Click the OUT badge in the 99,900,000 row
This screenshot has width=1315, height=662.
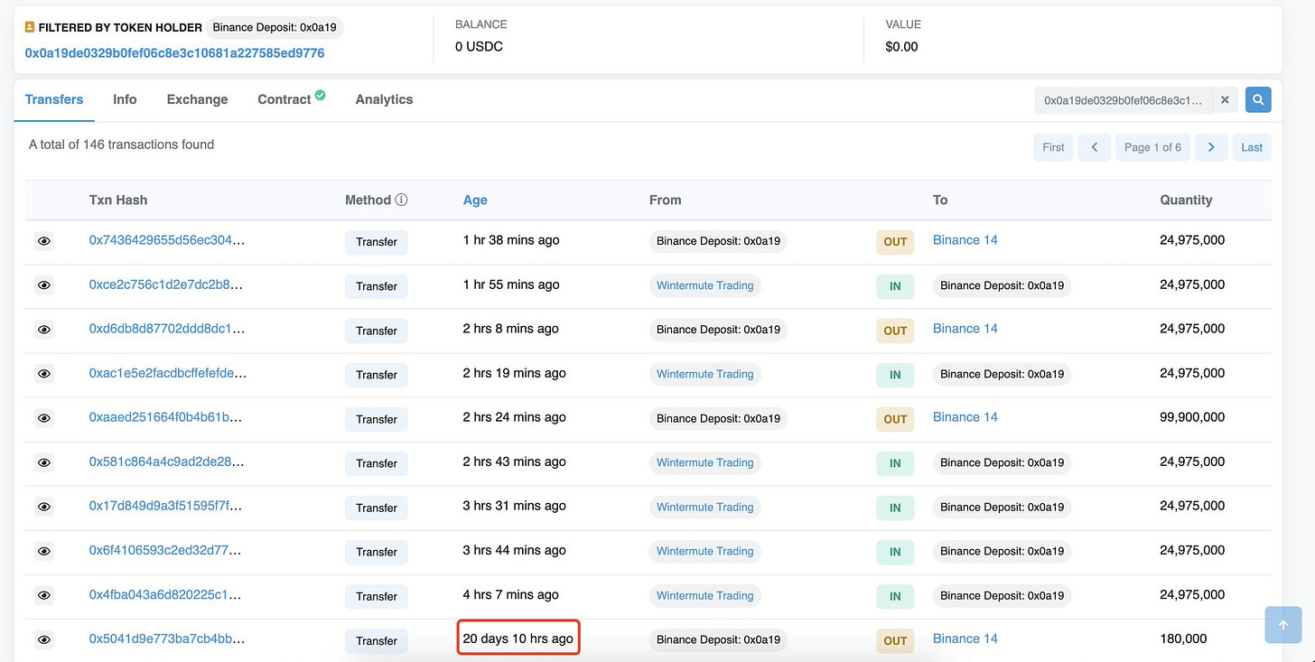895,419
